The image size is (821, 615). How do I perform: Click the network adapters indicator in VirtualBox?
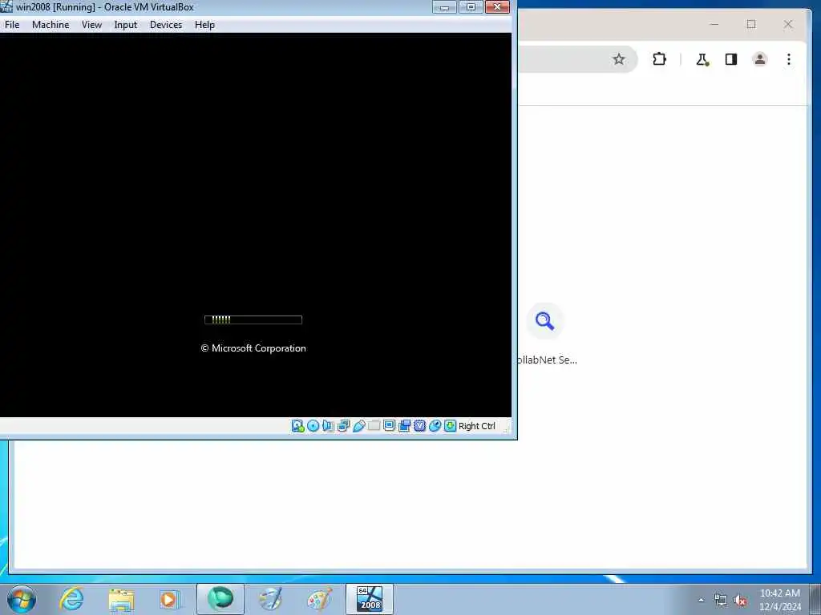(x=343, y=426)
